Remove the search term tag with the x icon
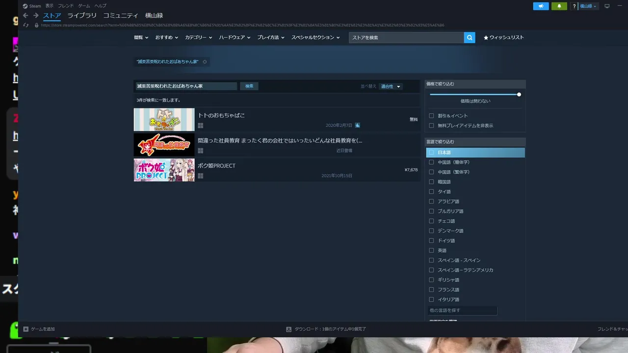 coord(205,62)
